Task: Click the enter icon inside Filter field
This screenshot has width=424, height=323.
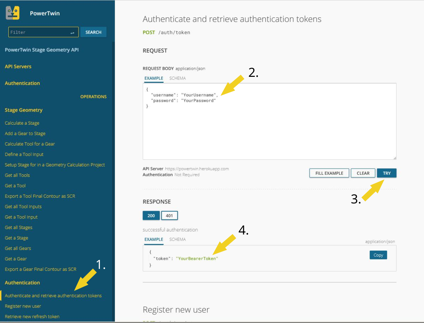Action: [x=72, y=32]
